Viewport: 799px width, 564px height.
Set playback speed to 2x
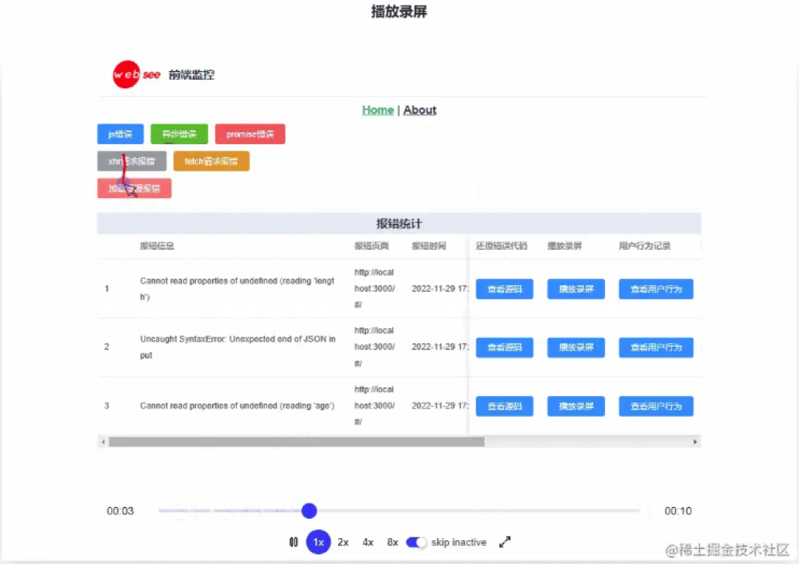(343, 542)
